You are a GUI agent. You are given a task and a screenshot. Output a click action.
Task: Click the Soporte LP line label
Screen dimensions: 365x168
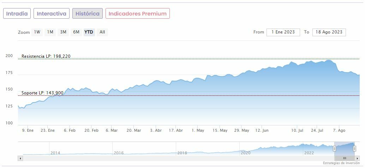coord(42,93)
